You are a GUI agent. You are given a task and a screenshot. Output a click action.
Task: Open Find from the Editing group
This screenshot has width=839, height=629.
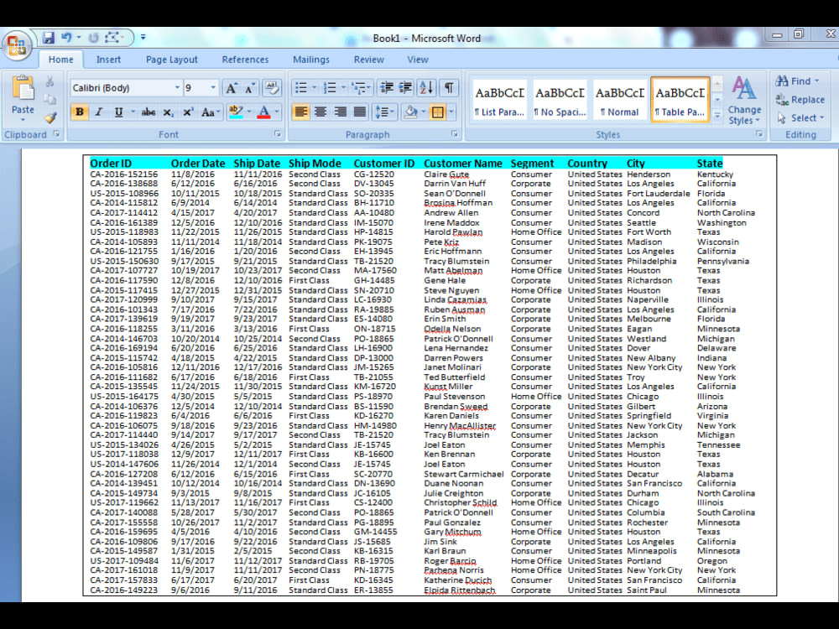point(798,80)
